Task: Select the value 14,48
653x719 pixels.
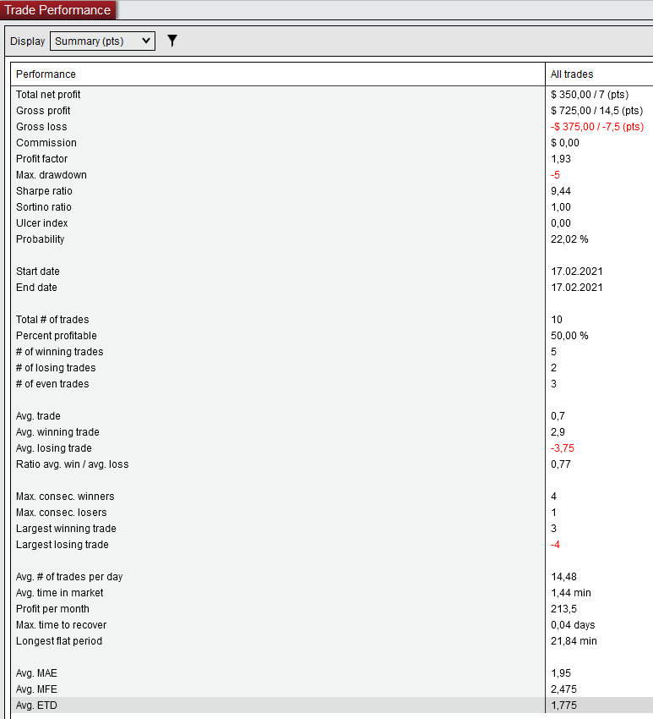Action: (563, 576)
